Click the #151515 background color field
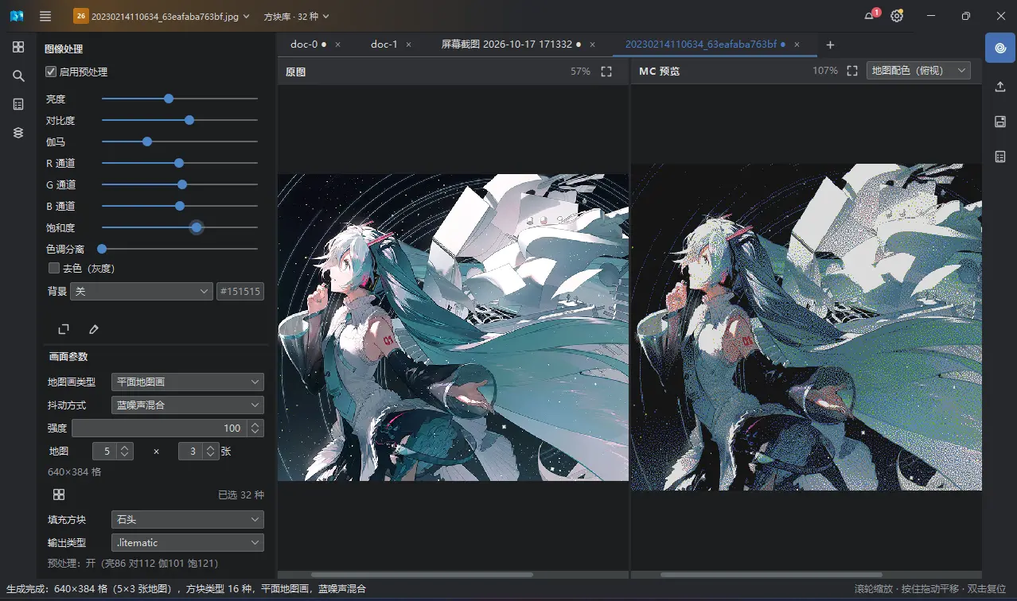The width and height of the screenshot is (1017, 601). click(240, 291)
